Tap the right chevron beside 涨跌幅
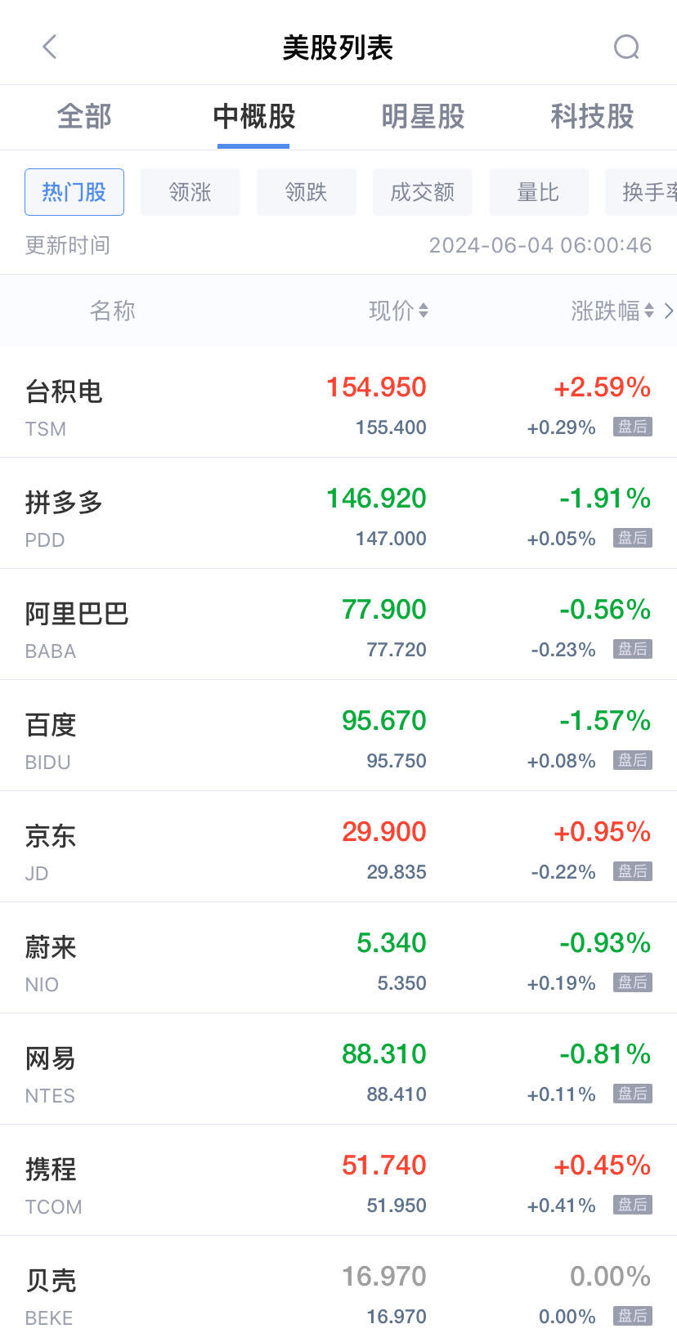 669,311
